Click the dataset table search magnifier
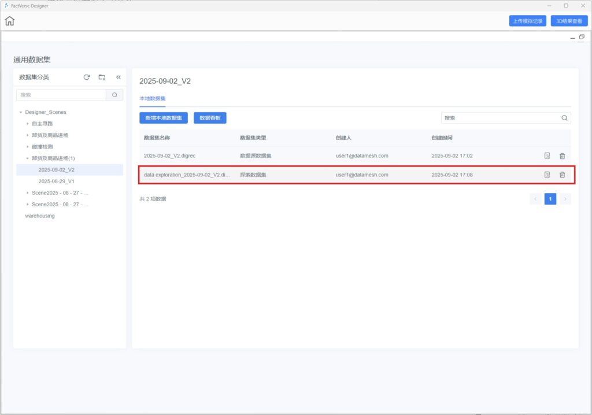592x415 pixels. point(564,118)
